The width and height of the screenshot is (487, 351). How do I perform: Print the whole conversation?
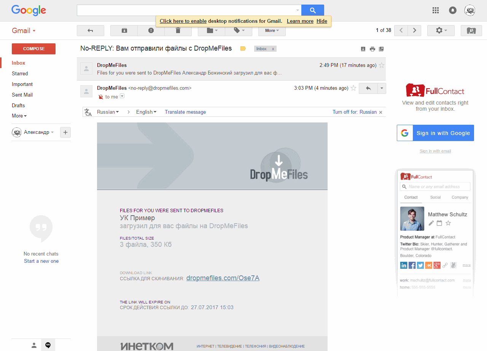pos(372,49)
